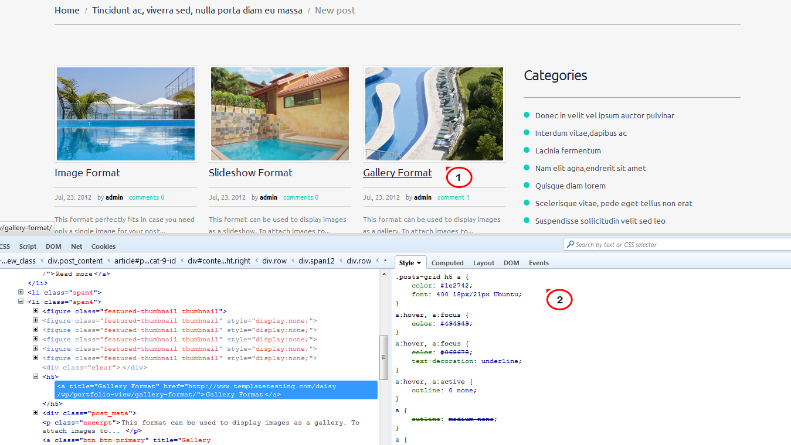
Task: Click the outline: 0 none declaration
Action: [444, 390]
